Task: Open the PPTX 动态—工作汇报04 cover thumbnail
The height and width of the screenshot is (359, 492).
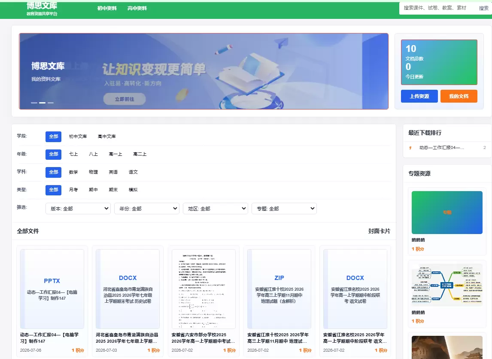Action: tap(52, 289)
